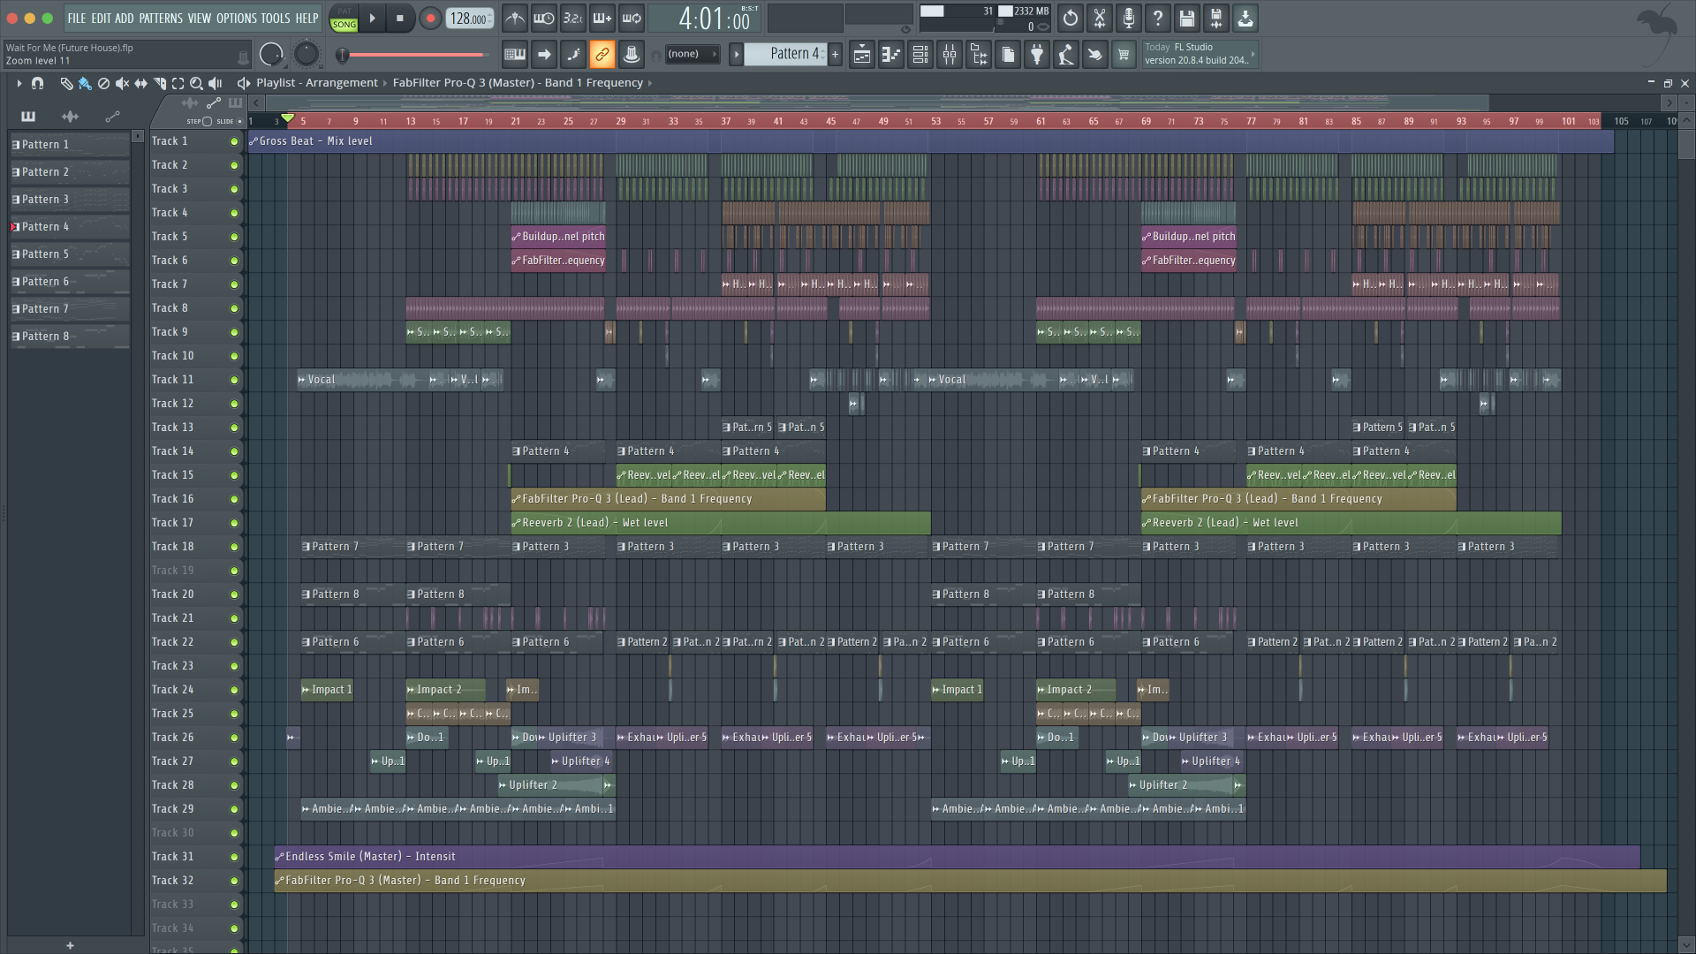Viewport: 1696px width, 954px height.
Task: Toggle overdub blend recording icon
Action: [602, 18]
